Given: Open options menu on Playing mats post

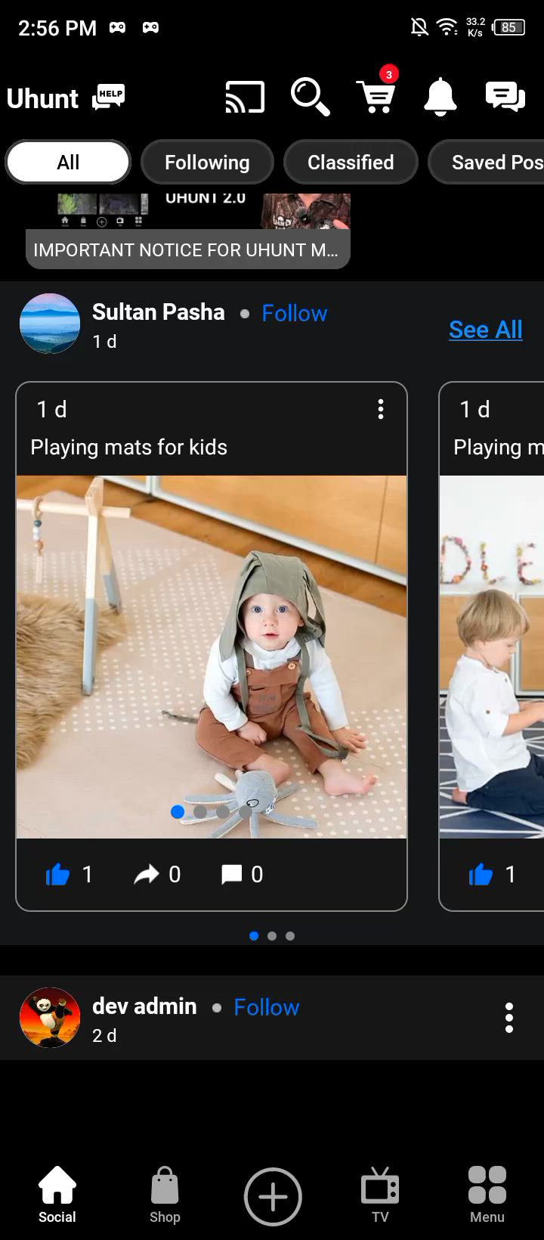Looking at the screenshot, I should tap(381, 409).
